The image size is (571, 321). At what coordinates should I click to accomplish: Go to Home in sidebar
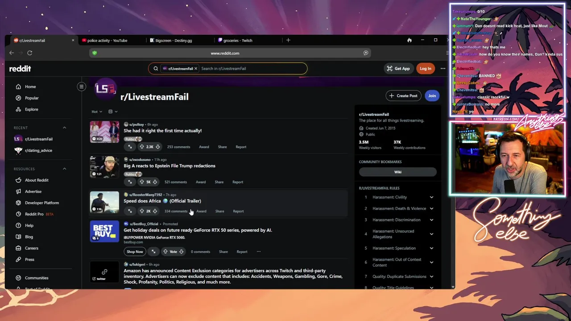30,86
